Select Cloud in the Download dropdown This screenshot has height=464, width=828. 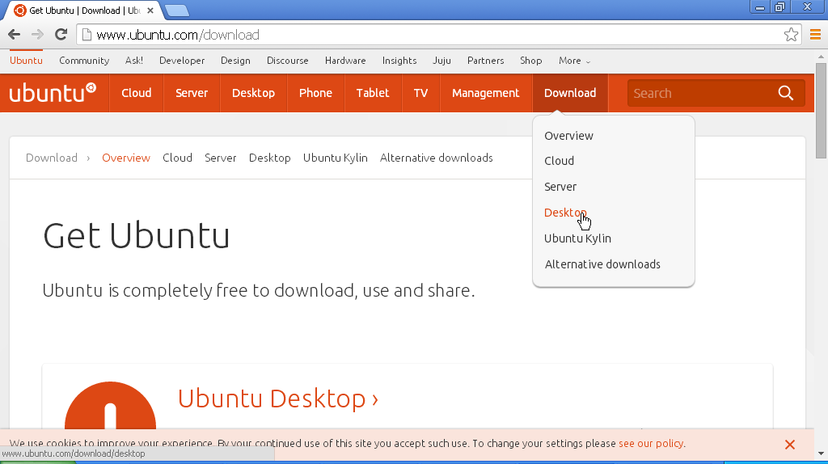[x=560, y=161]
